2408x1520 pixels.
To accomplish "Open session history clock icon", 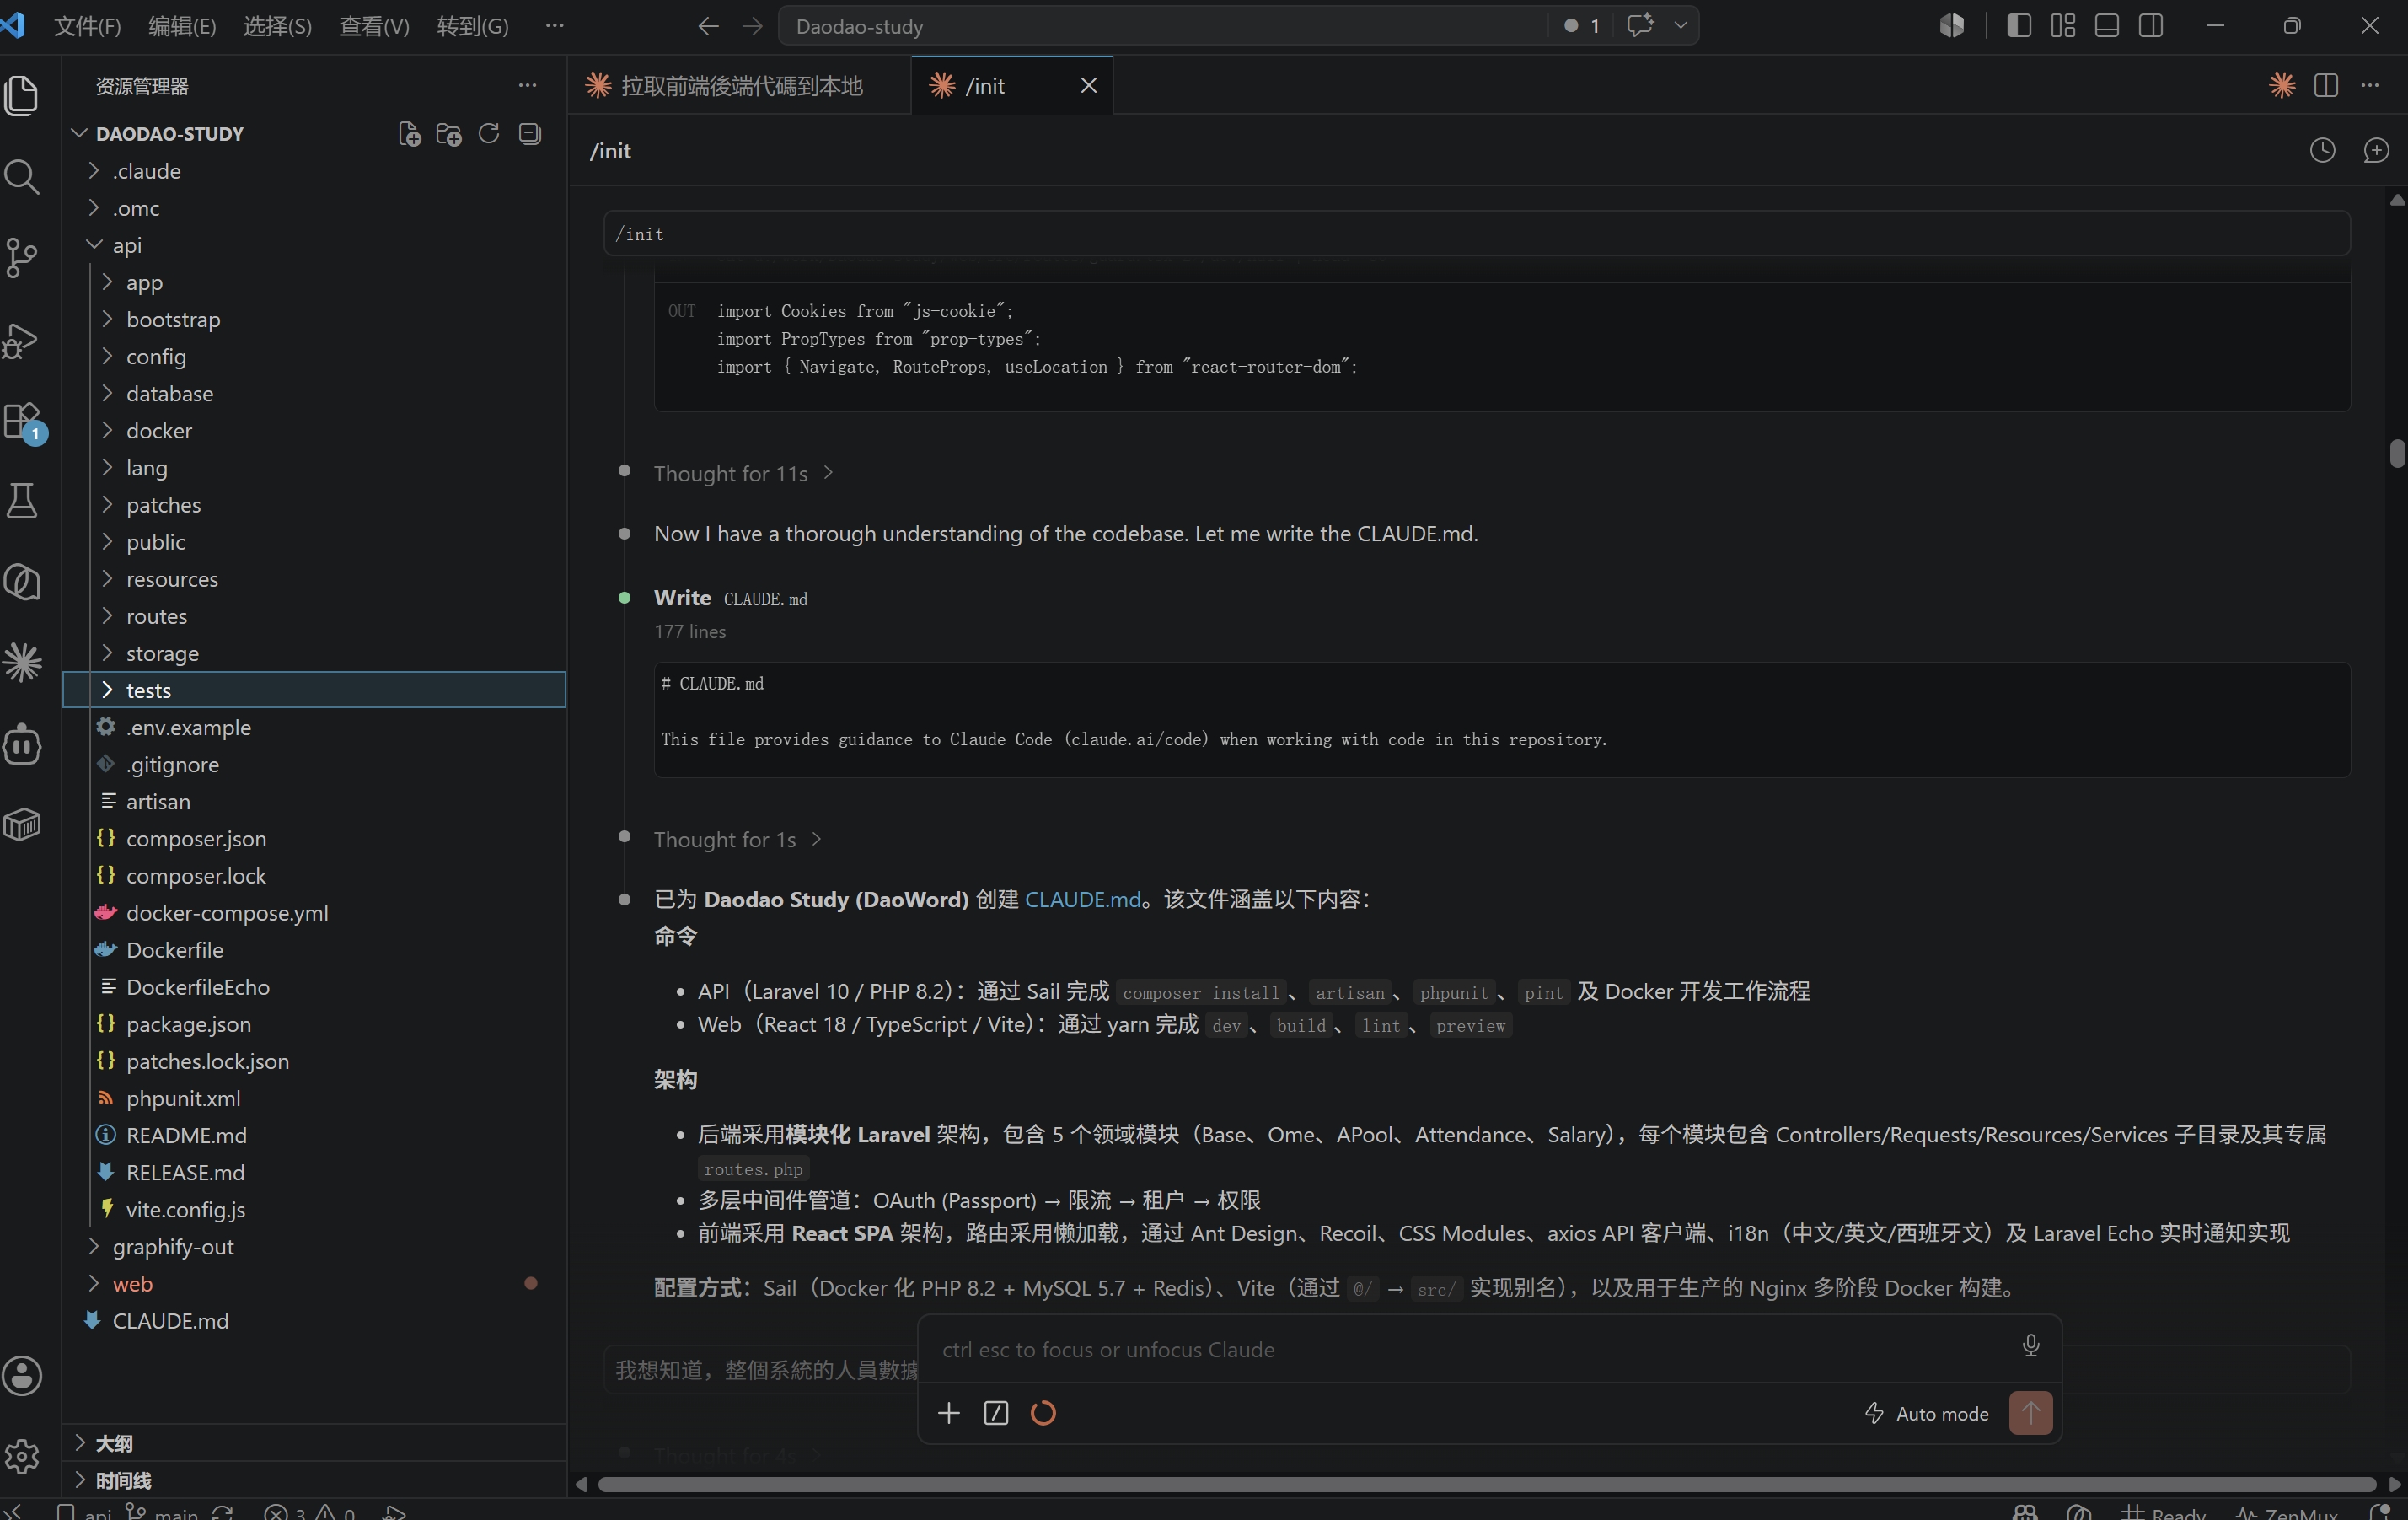I will pyautogui.click(x=2322, y=151).
